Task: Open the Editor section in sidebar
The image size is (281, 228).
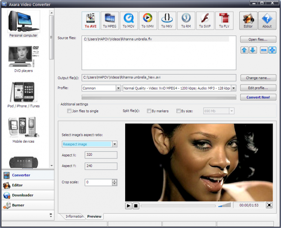Action: 28,185
